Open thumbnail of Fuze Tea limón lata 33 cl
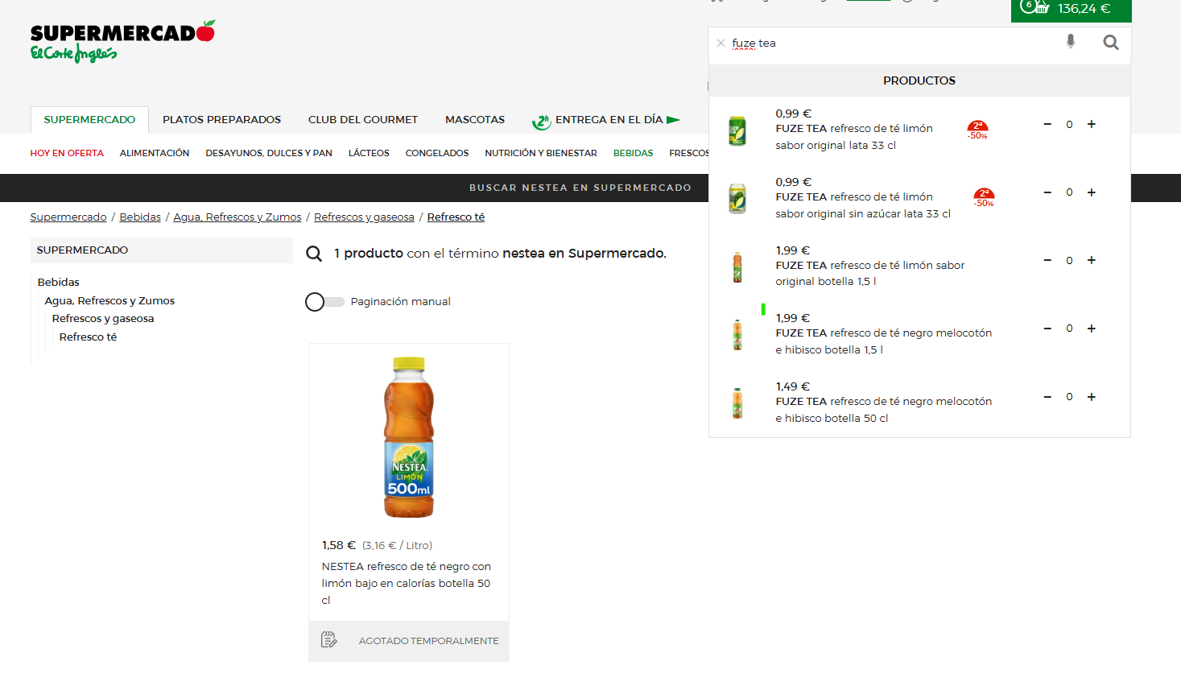Viewport: 1181px width, 686px height. point(737,130)
